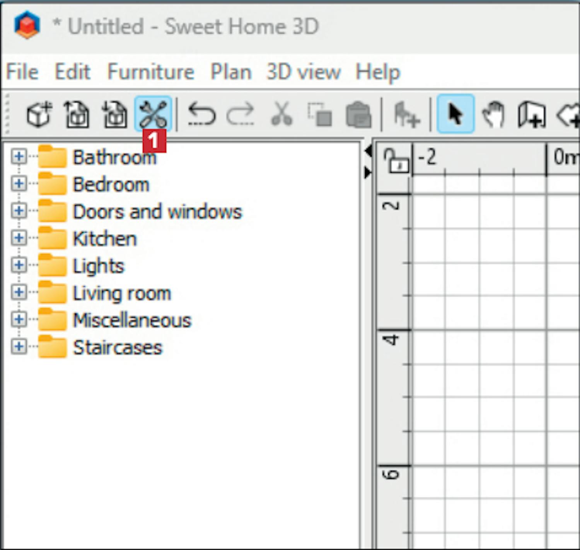Click the Redo arrow icon
The height and width of the screenshot is (550, 580).
(241, 114)
